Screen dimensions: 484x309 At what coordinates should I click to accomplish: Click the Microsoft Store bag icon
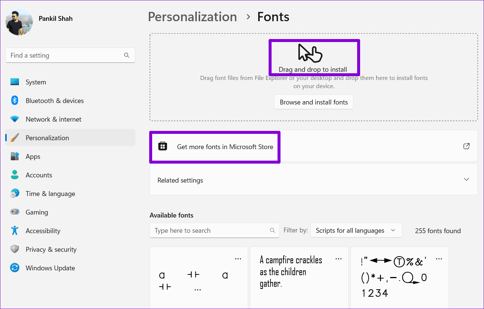point(163,147)
